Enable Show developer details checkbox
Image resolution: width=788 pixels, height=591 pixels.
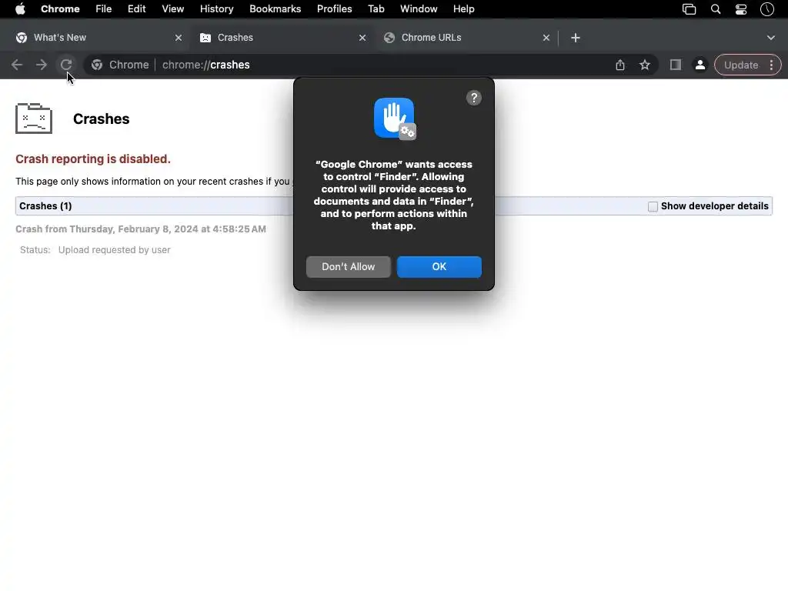click(653, 206)
